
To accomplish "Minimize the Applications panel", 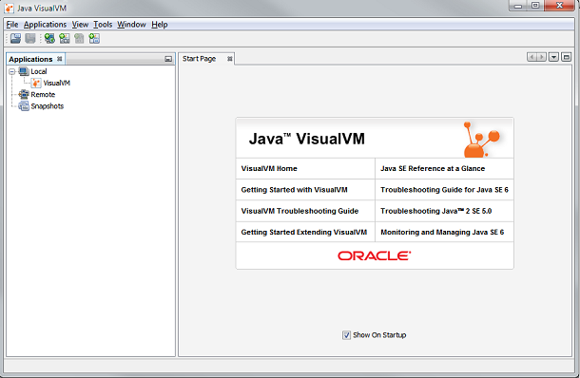I will [x=168, y=59].
